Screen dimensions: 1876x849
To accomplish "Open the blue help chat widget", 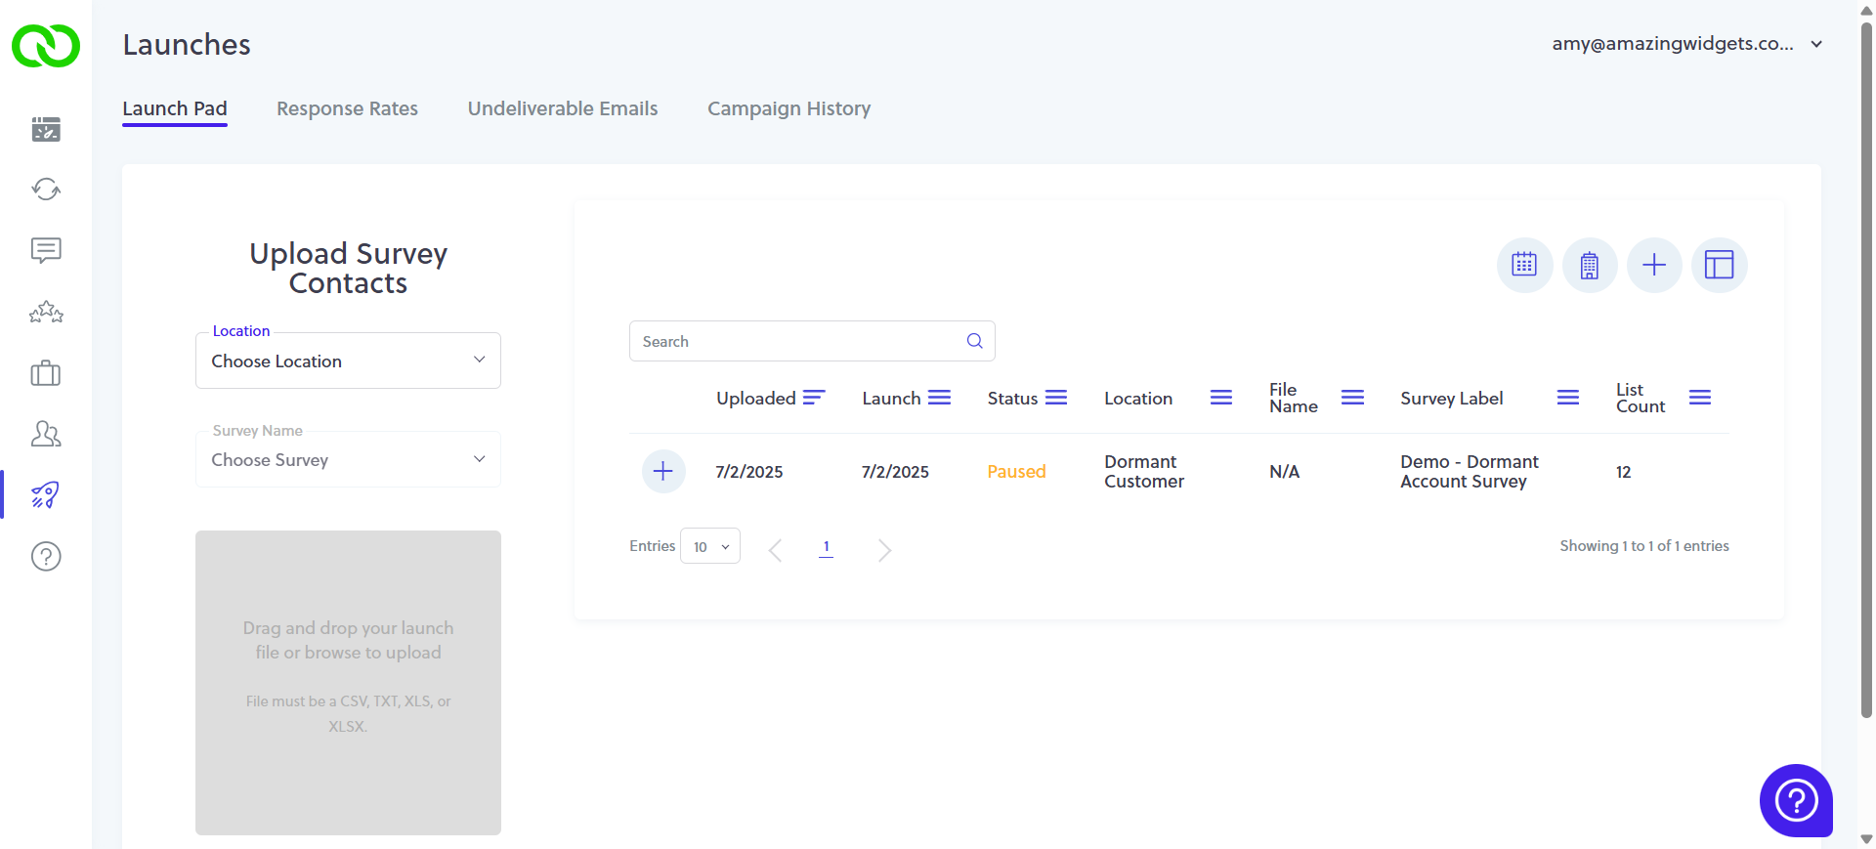I will click(1796, 800).
